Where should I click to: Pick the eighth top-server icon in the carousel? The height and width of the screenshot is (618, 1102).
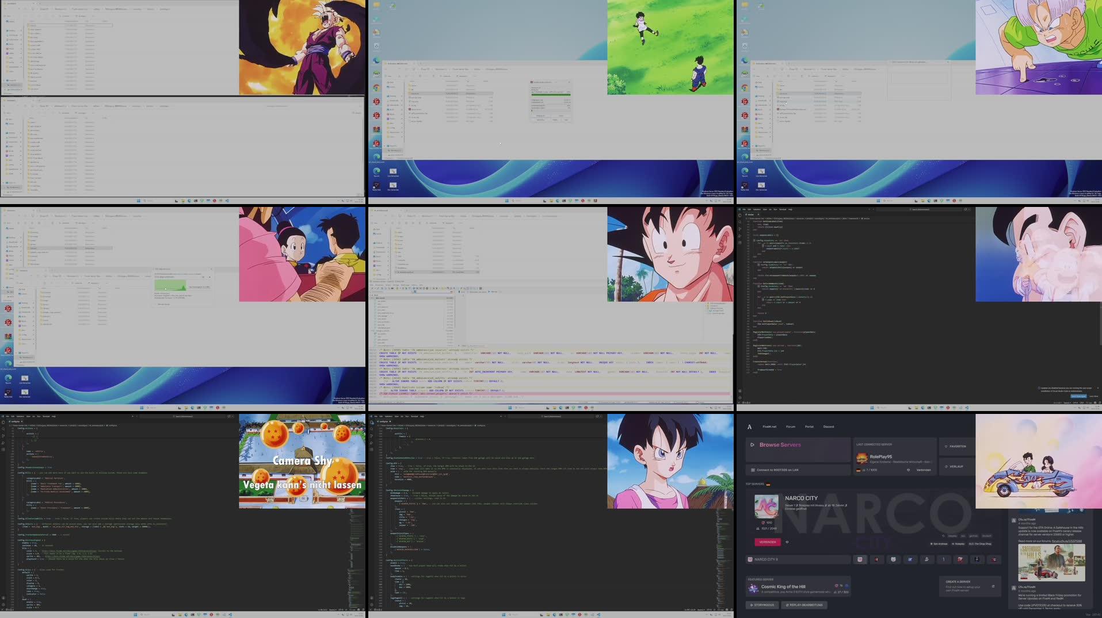coord(977,559)
